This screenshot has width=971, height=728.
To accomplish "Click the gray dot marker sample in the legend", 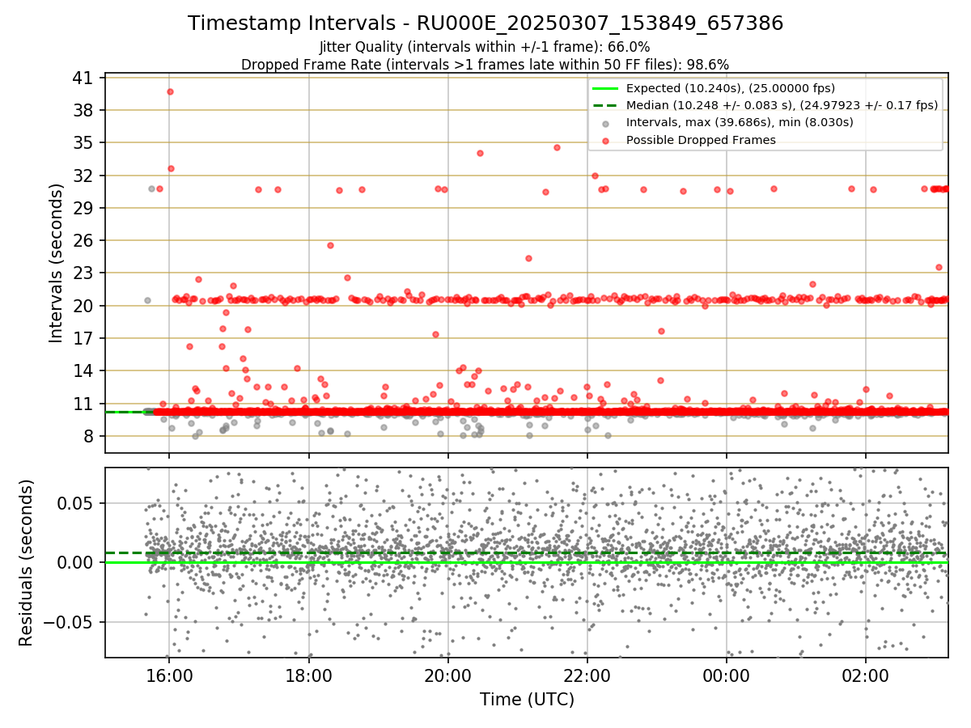I will click(x=605, y=123).
